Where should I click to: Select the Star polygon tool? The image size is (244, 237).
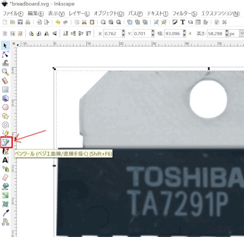(x=5, y=116)
